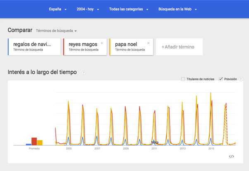The height and width of the screenshot is (171, 249).
Task: Expand the Términos de búsqueda selector
Action: point(56,31)
